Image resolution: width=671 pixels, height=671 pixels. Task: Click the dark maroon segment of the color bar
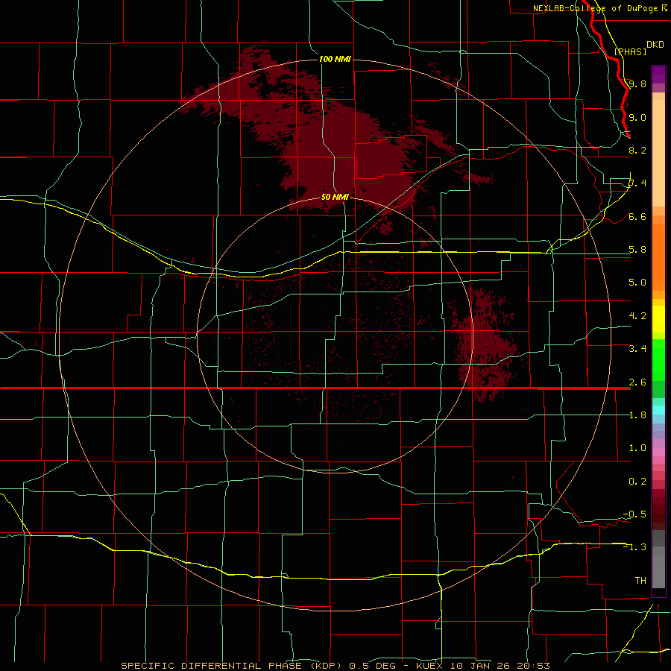[658, 514]
